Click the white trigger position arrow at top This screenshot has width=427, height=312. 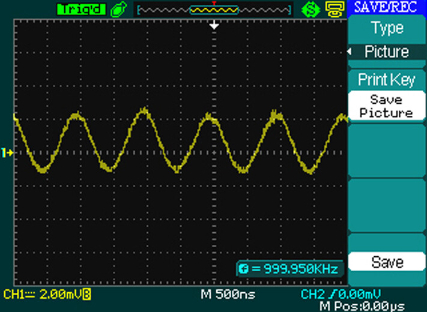[214, 26]
